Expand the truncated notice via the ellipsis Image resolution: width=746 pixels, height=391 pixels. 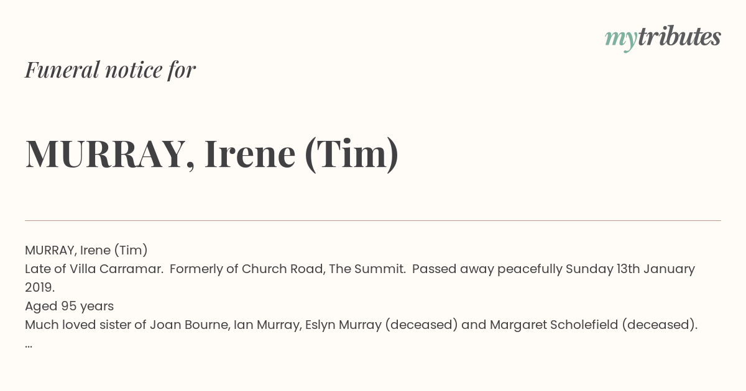pyautogui.click(x=29, y=345)
